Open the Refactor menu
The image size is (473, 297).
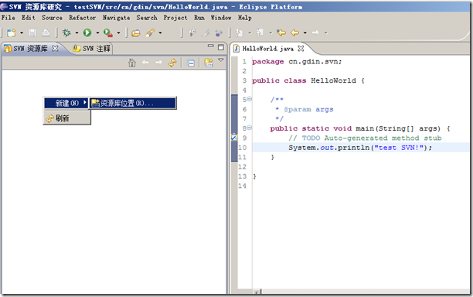pos(83,18)
